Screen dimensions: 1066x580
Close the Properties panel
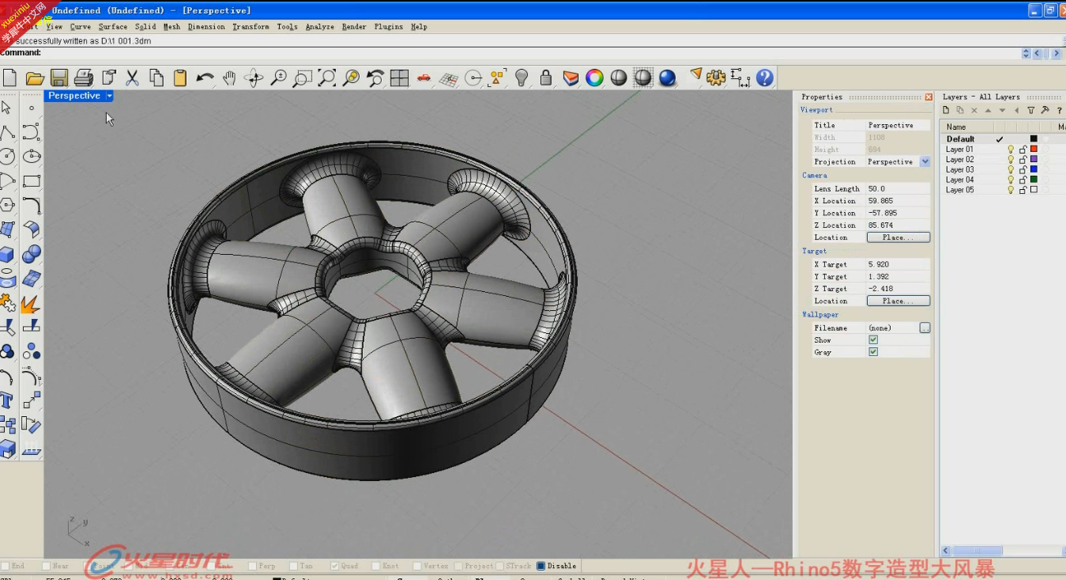pyautogui.click(x=929, y=97)
